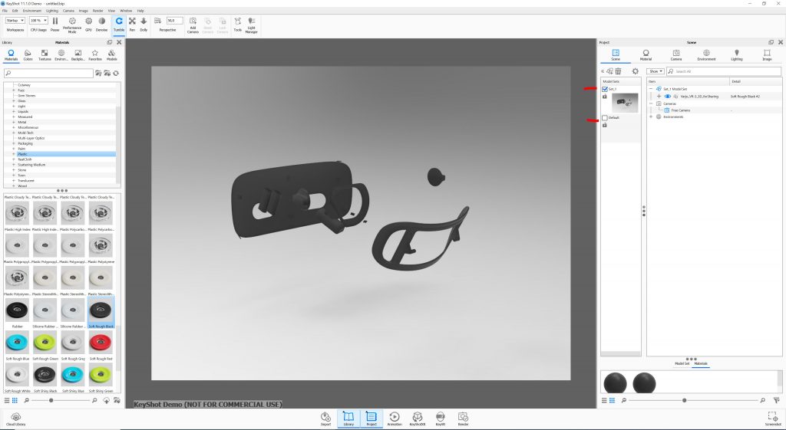Open the Render dialog from bottom toolbar

[x=463, y=418]
